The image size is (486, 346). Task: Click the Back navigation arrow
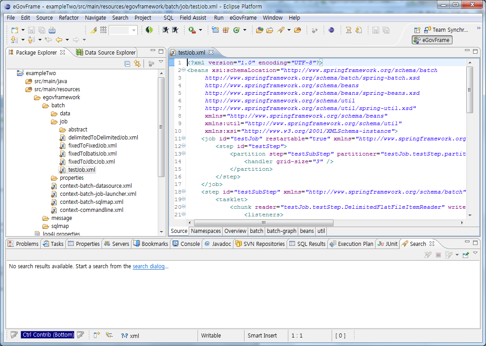point(59,40)
